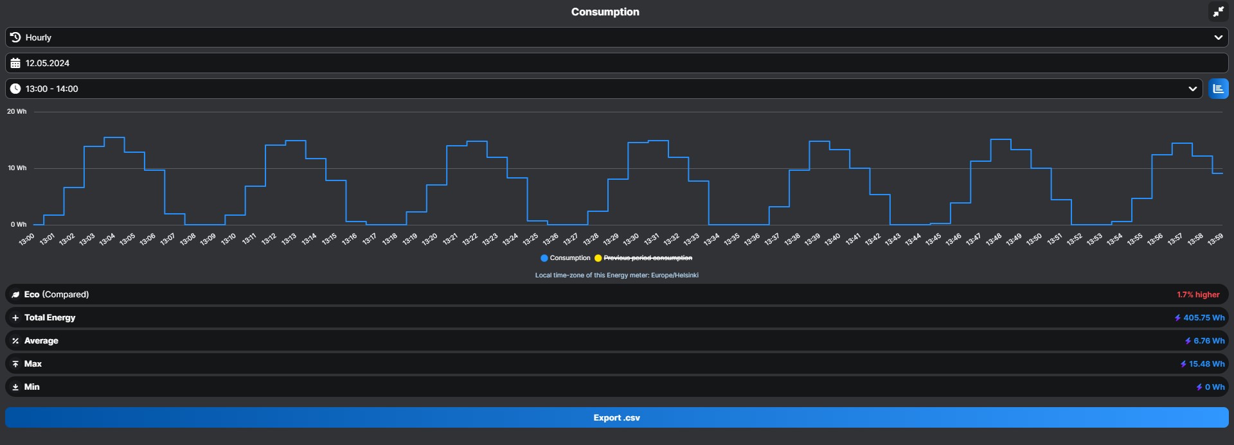
Task: Click the 13:30 label on time axis
Action: [631, 239]
